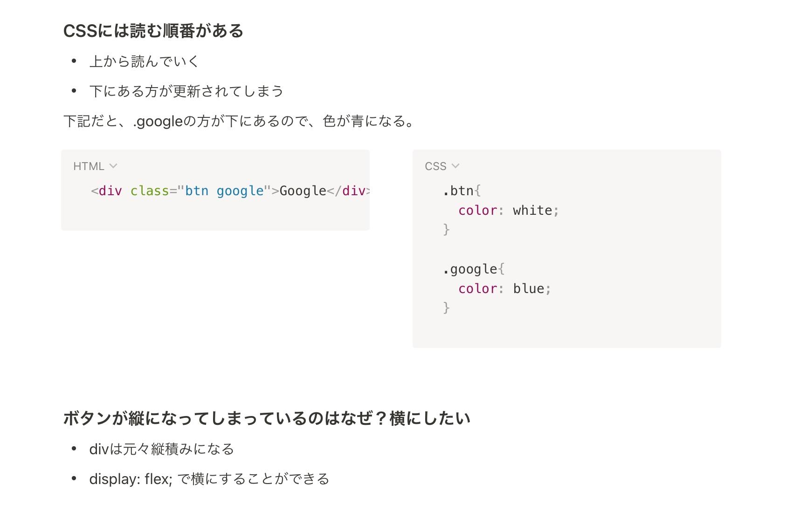This screenshot has width=793, height=512.
Task: Click the heading "CSSには読む順番がある"
Action: coord(153,31)
